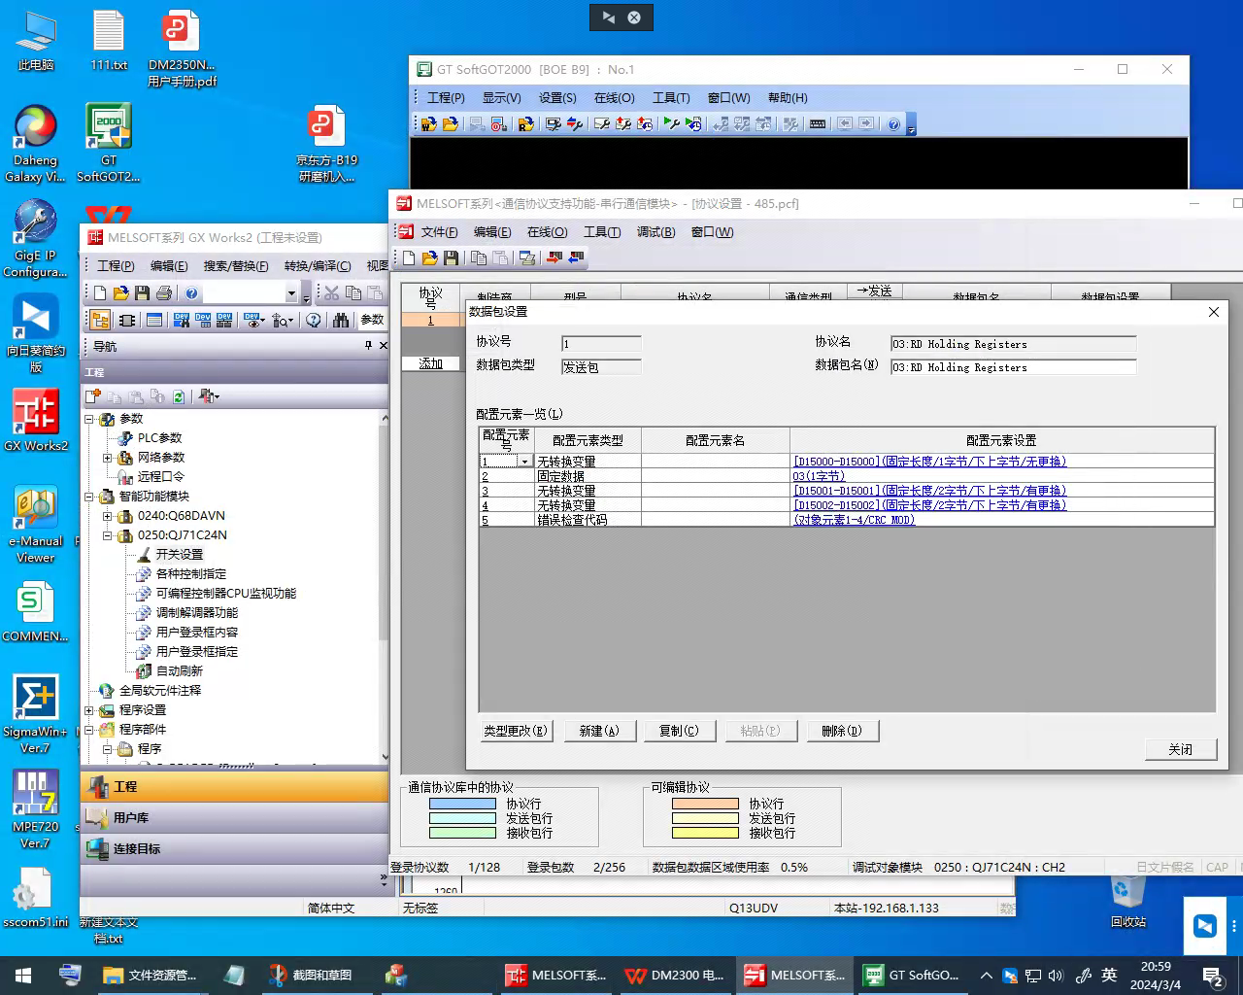Image resolution: width=1243 pixels, height=995 pixels.
Task: Click Save icon in protocol settings toolbar
Action: tap(451, 258)
